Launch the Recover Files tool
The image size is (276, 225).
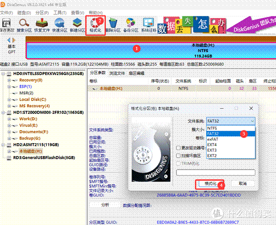(42, 25)
